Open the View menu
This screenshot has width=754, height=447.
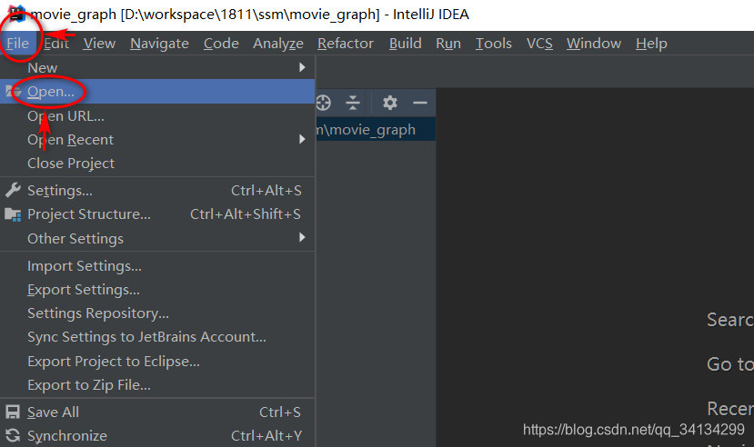pos(99,44)
